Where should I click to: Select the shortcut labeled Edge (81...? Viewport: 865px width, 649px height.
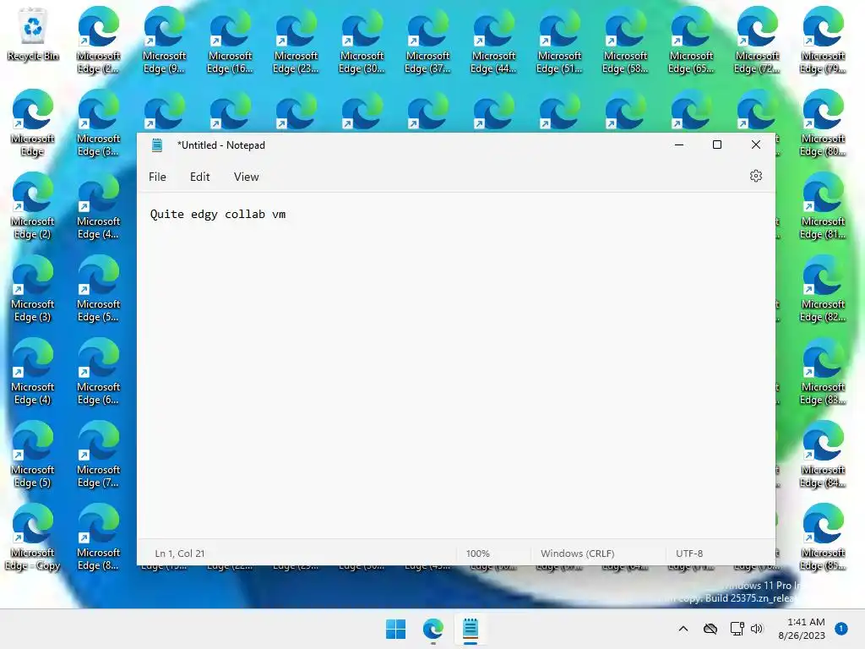(x=823, y=206)
